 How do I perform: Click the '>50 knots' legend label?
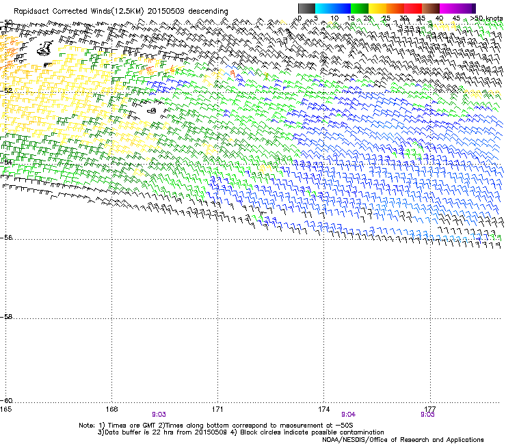486,18
